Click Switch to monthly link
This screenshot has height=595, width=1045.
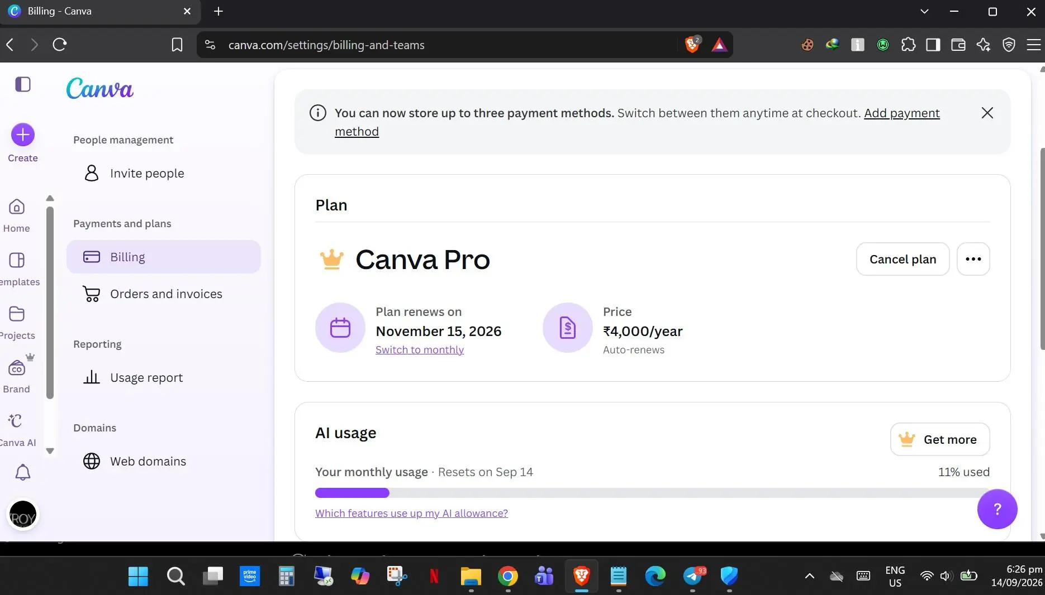point(420,350)
